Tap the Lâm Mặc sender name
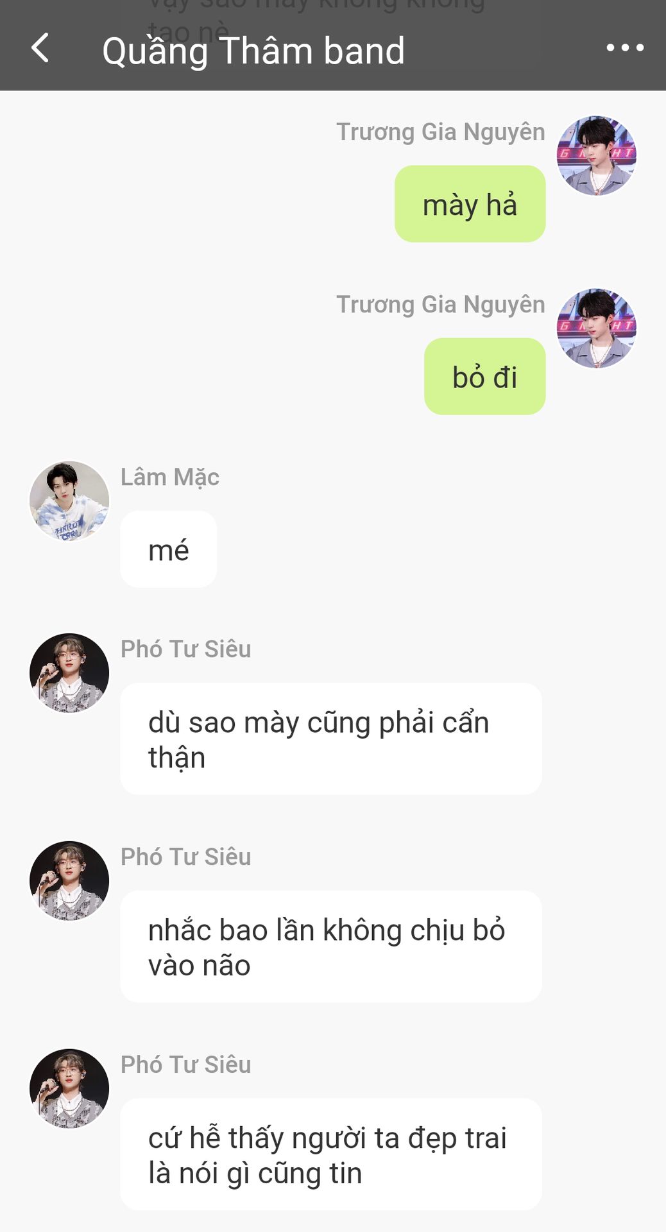666x1232 pixels. [170, 477]
